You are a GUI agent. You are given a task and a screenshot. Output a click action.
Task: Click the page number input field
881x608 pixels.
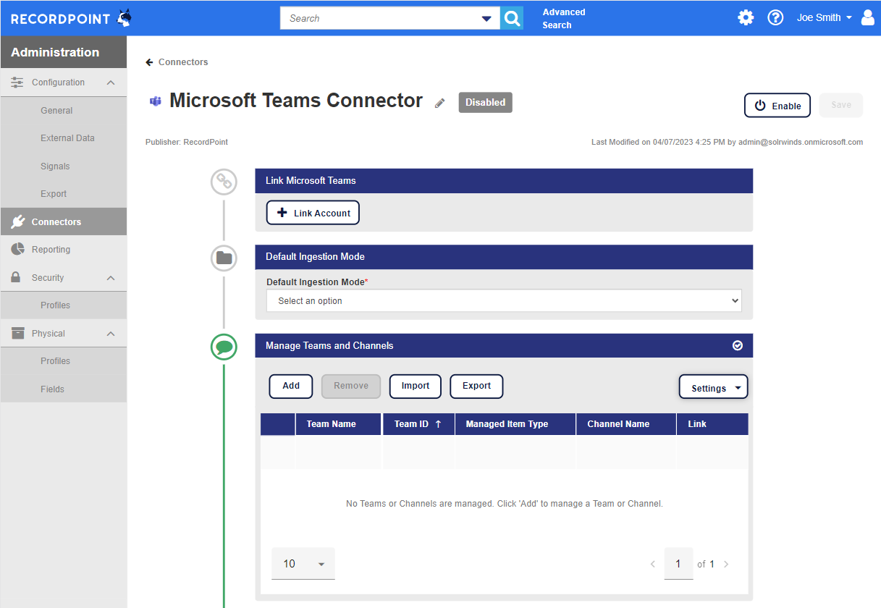pos(678,564)
